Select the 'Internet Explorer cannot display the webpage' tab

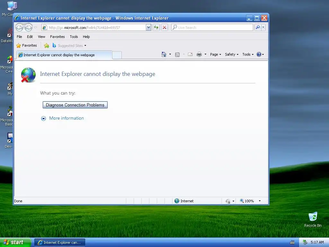point(64,55)
